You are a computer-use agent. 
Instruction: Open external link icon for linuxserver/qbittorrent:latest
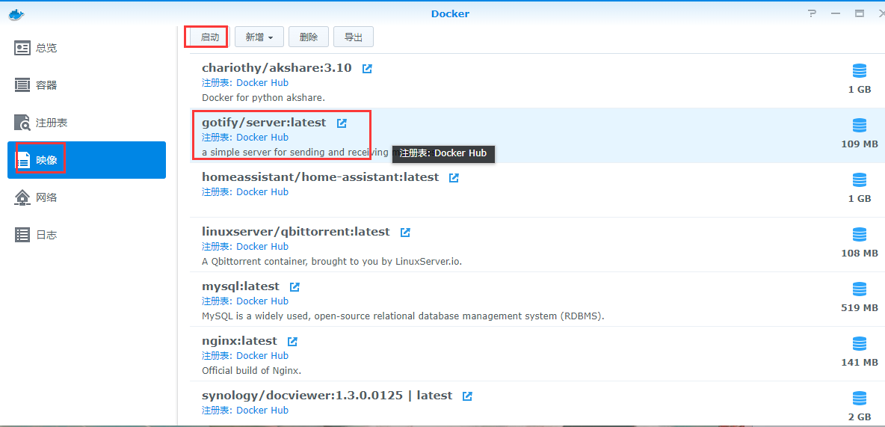405,232
